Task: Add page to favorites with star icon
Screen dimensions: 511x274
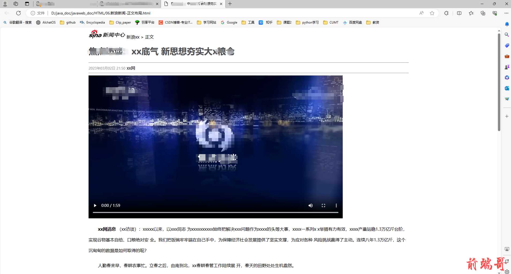Action: [x=432, y=13]
